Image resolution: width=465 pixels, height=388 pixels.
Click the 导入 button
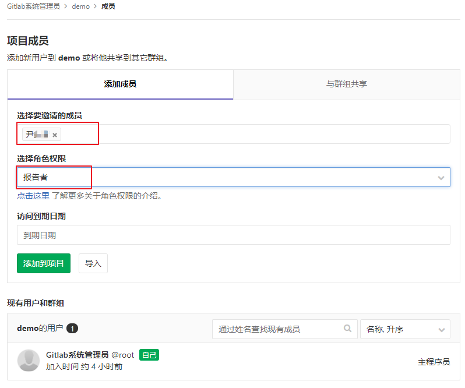click(x=93, y=263)
